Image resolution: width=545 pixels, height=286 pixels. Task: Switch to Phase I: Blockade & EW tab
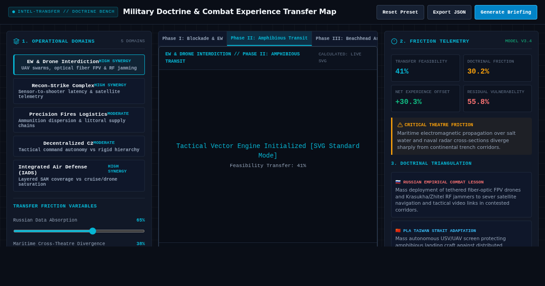pyautogui.click(x=193, y=39)
